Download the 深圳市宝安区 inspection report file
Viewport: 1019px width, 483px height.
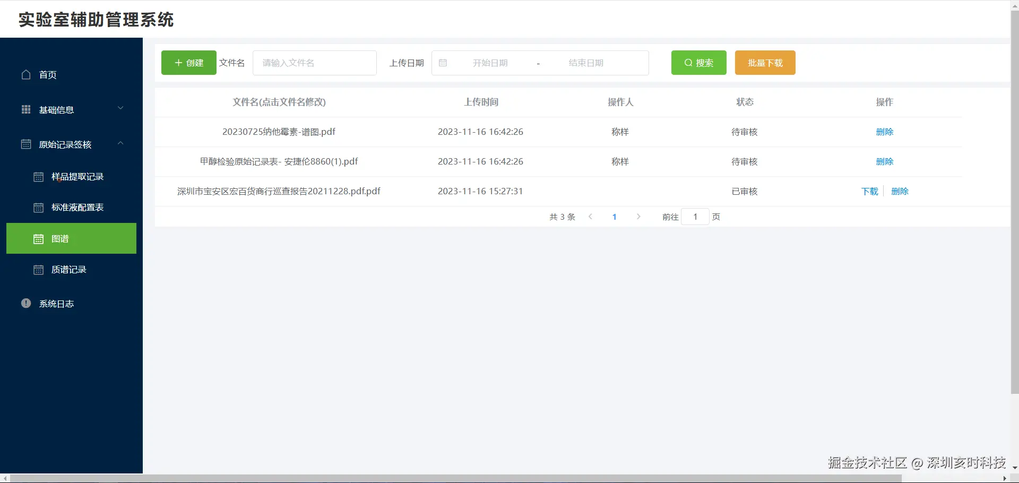(870, 191)
